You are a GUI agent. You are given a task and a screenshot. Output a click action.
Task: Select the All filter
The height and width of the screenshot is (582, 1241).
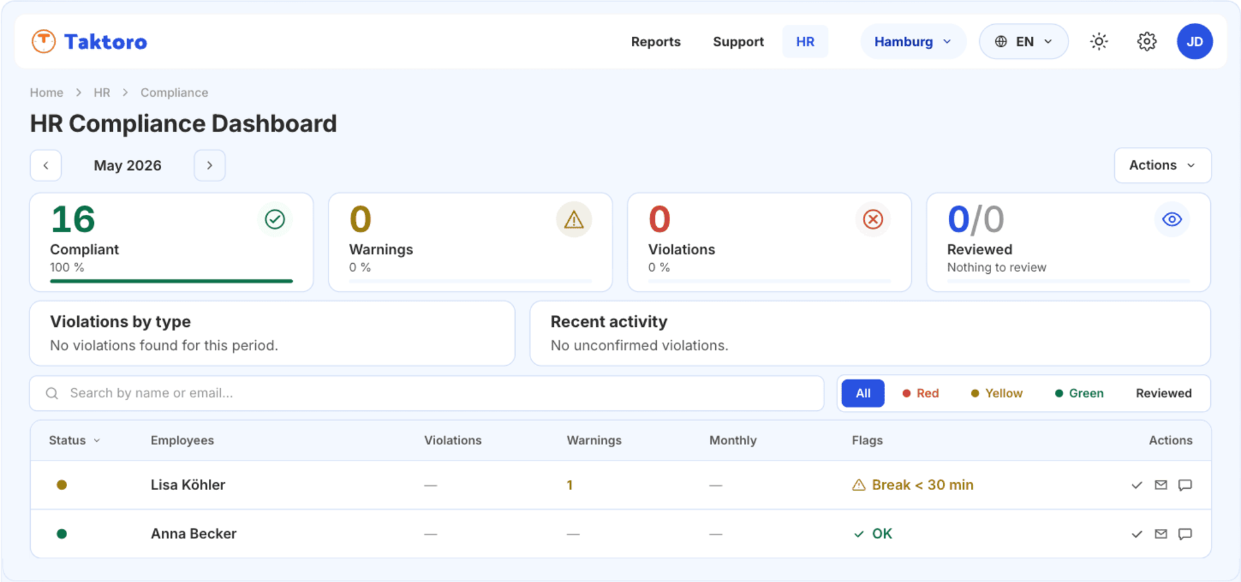pos(863,393)
